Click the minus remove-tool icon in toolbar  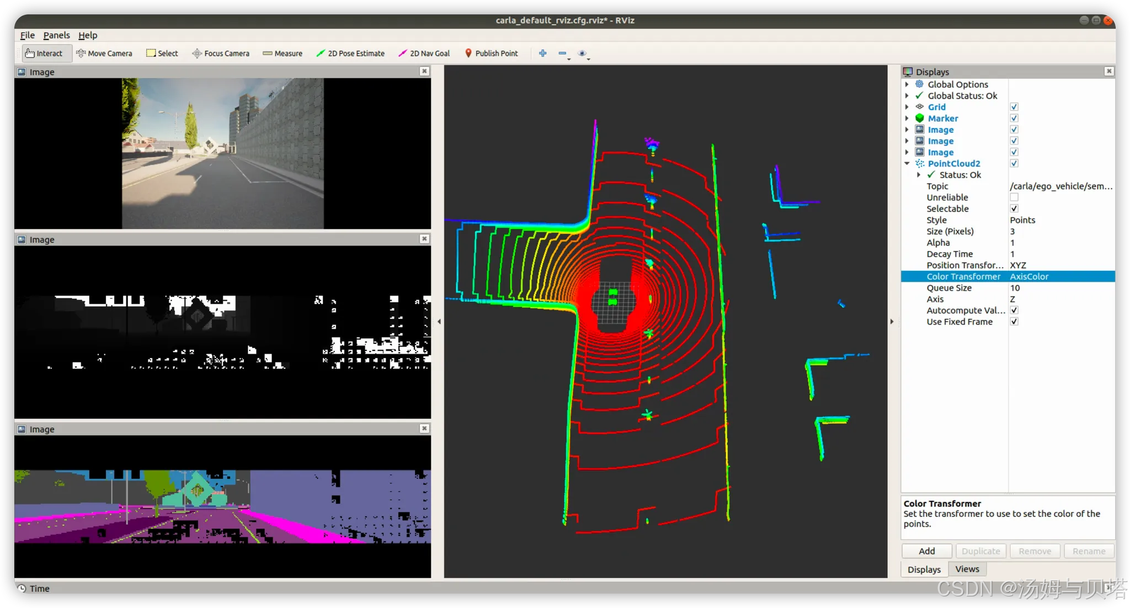562,54
